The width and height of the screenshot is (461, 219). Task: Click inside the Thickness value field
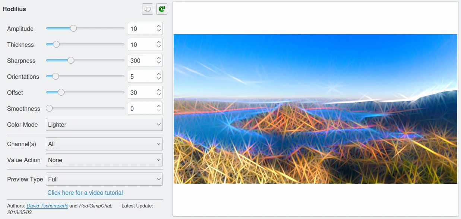[x=141, y=45]
